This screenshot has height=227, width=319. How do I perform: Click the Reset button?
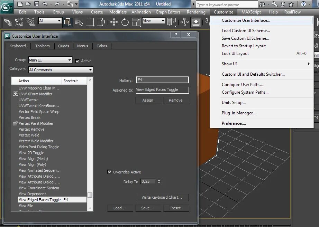[176, 208]
